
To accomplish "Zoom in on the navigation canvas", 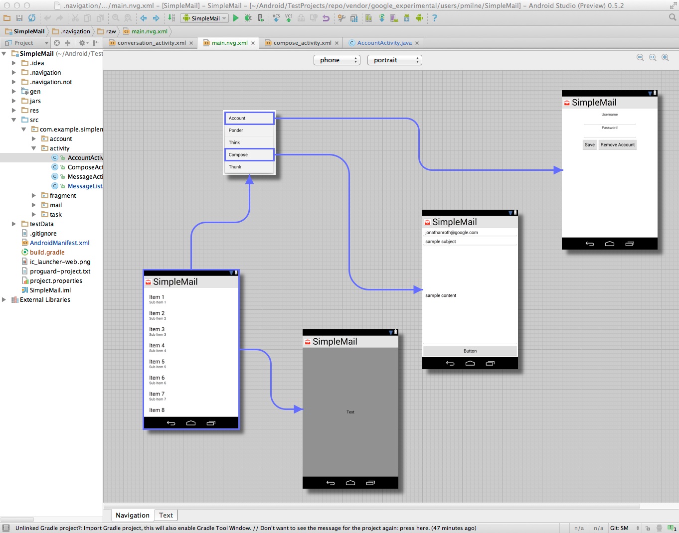I will [665, 58].
